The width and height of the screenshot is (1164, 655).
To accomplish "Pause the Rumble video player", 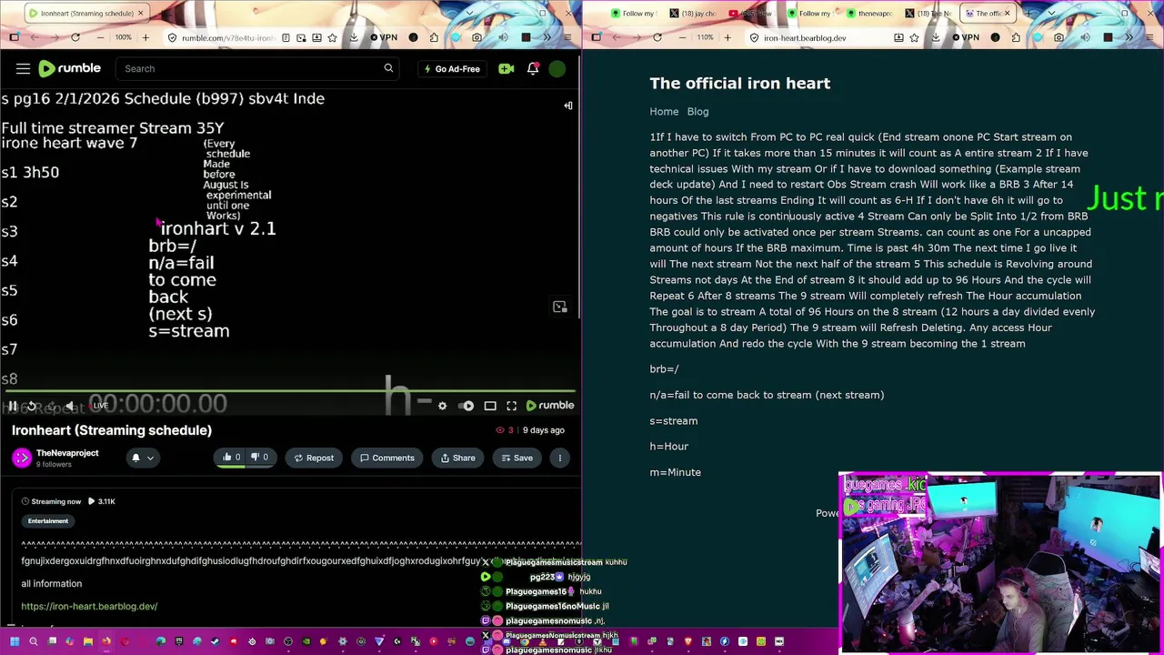I will click(x=13, y=406).
